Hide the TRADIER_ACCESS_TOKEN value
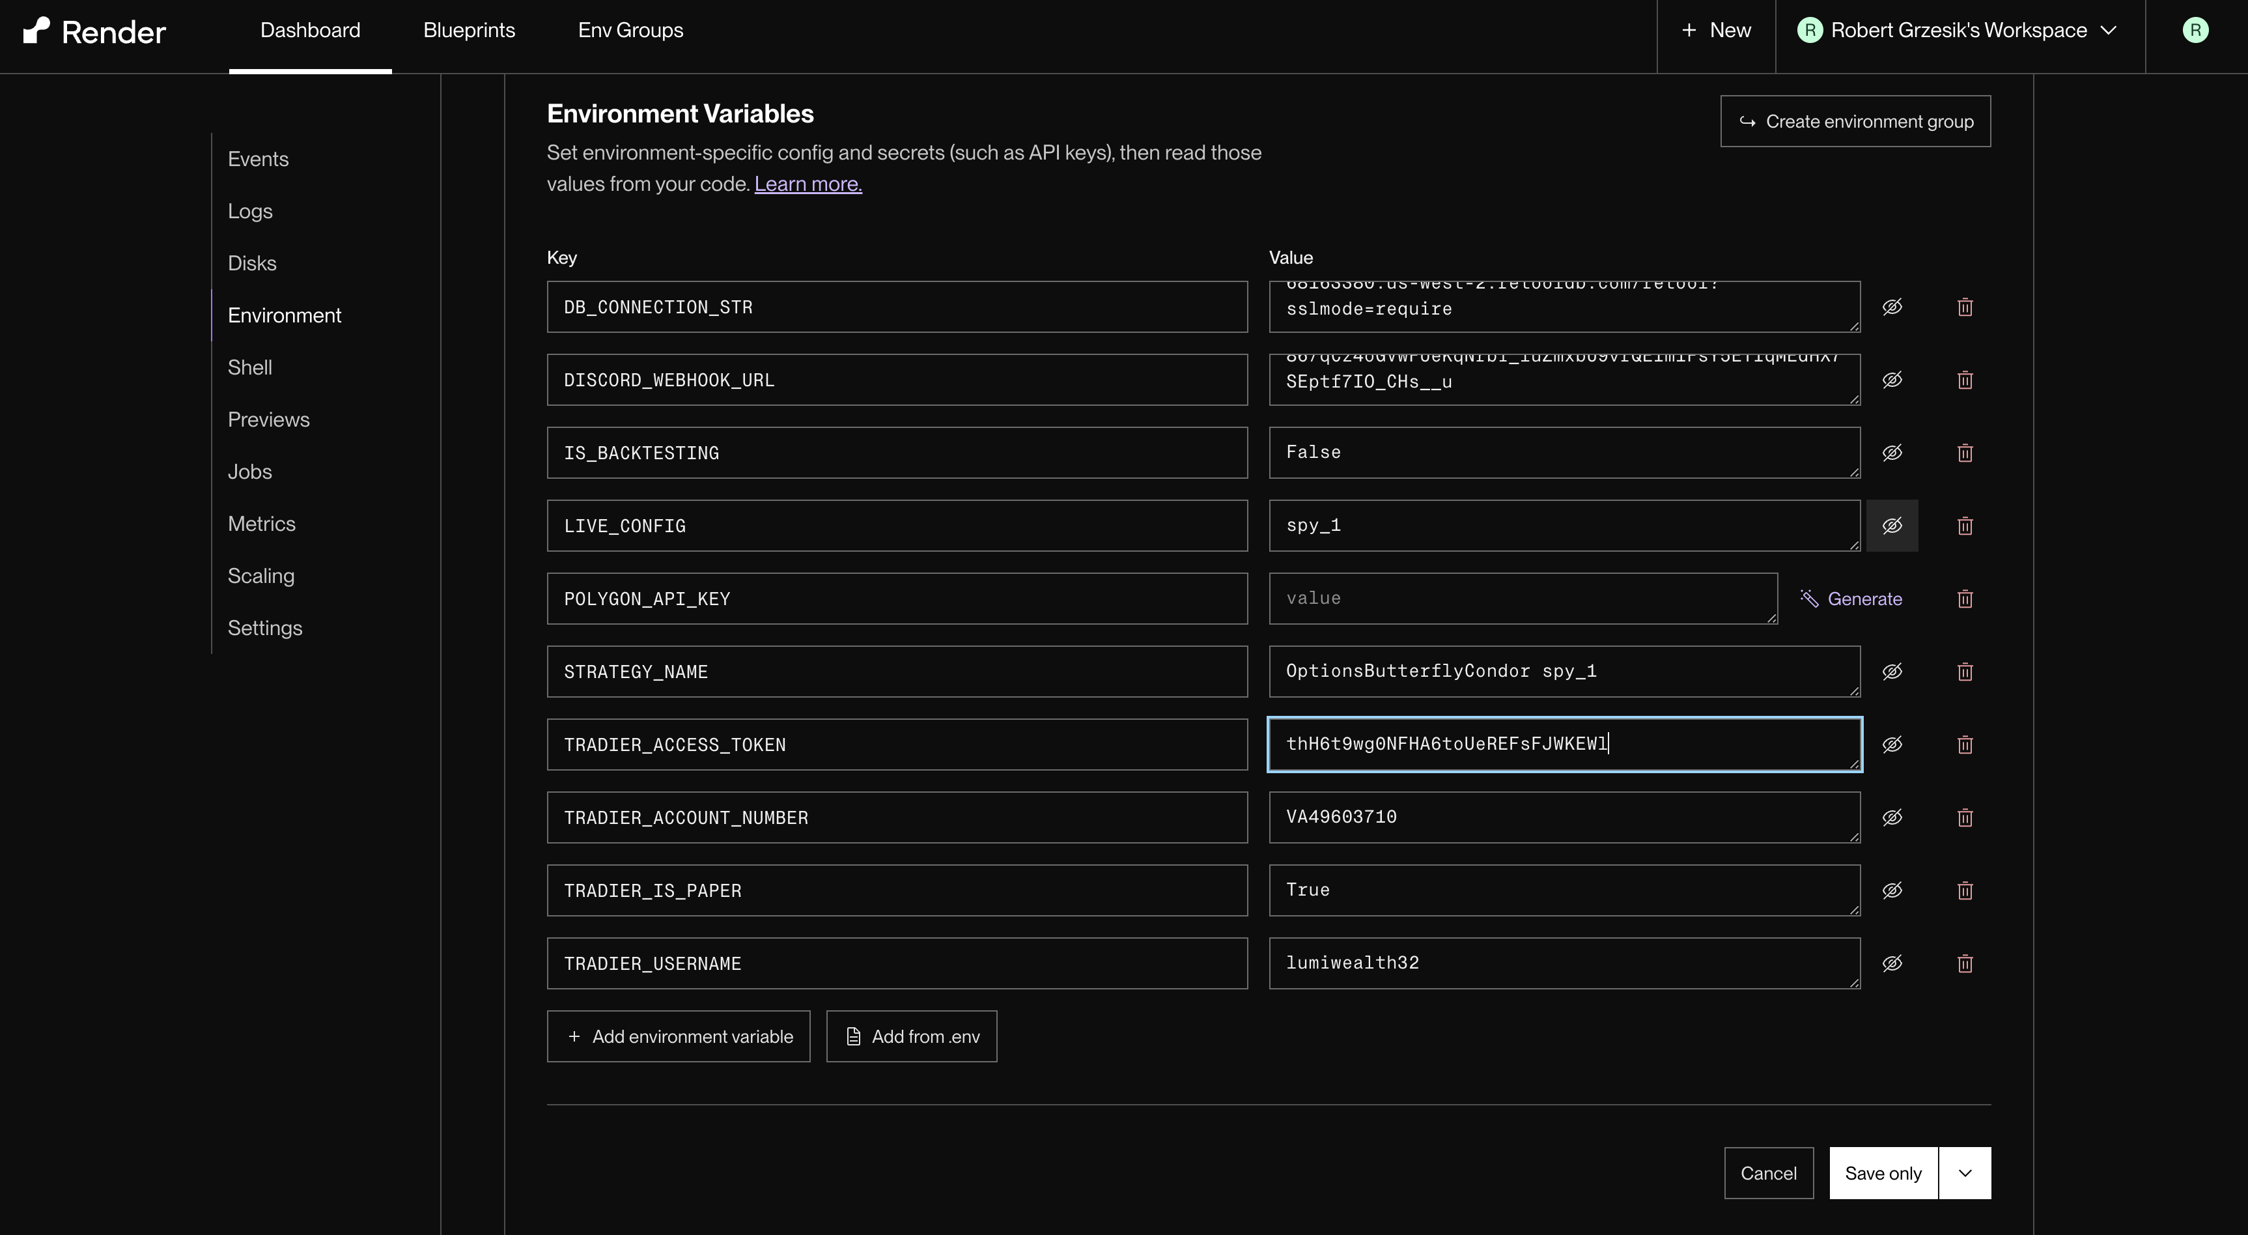This screenshot has height=1235, width=2248. (1892, 745)
